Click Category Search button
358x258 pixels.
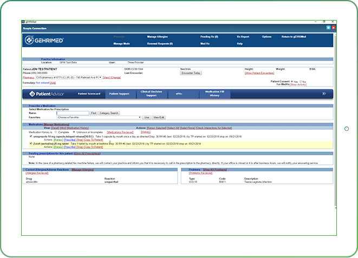click(x=109, y=113)
